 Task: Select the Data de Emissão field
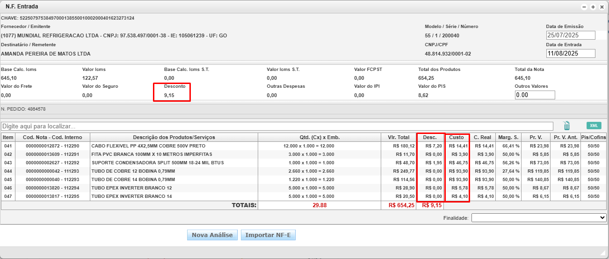pos(570,35)
